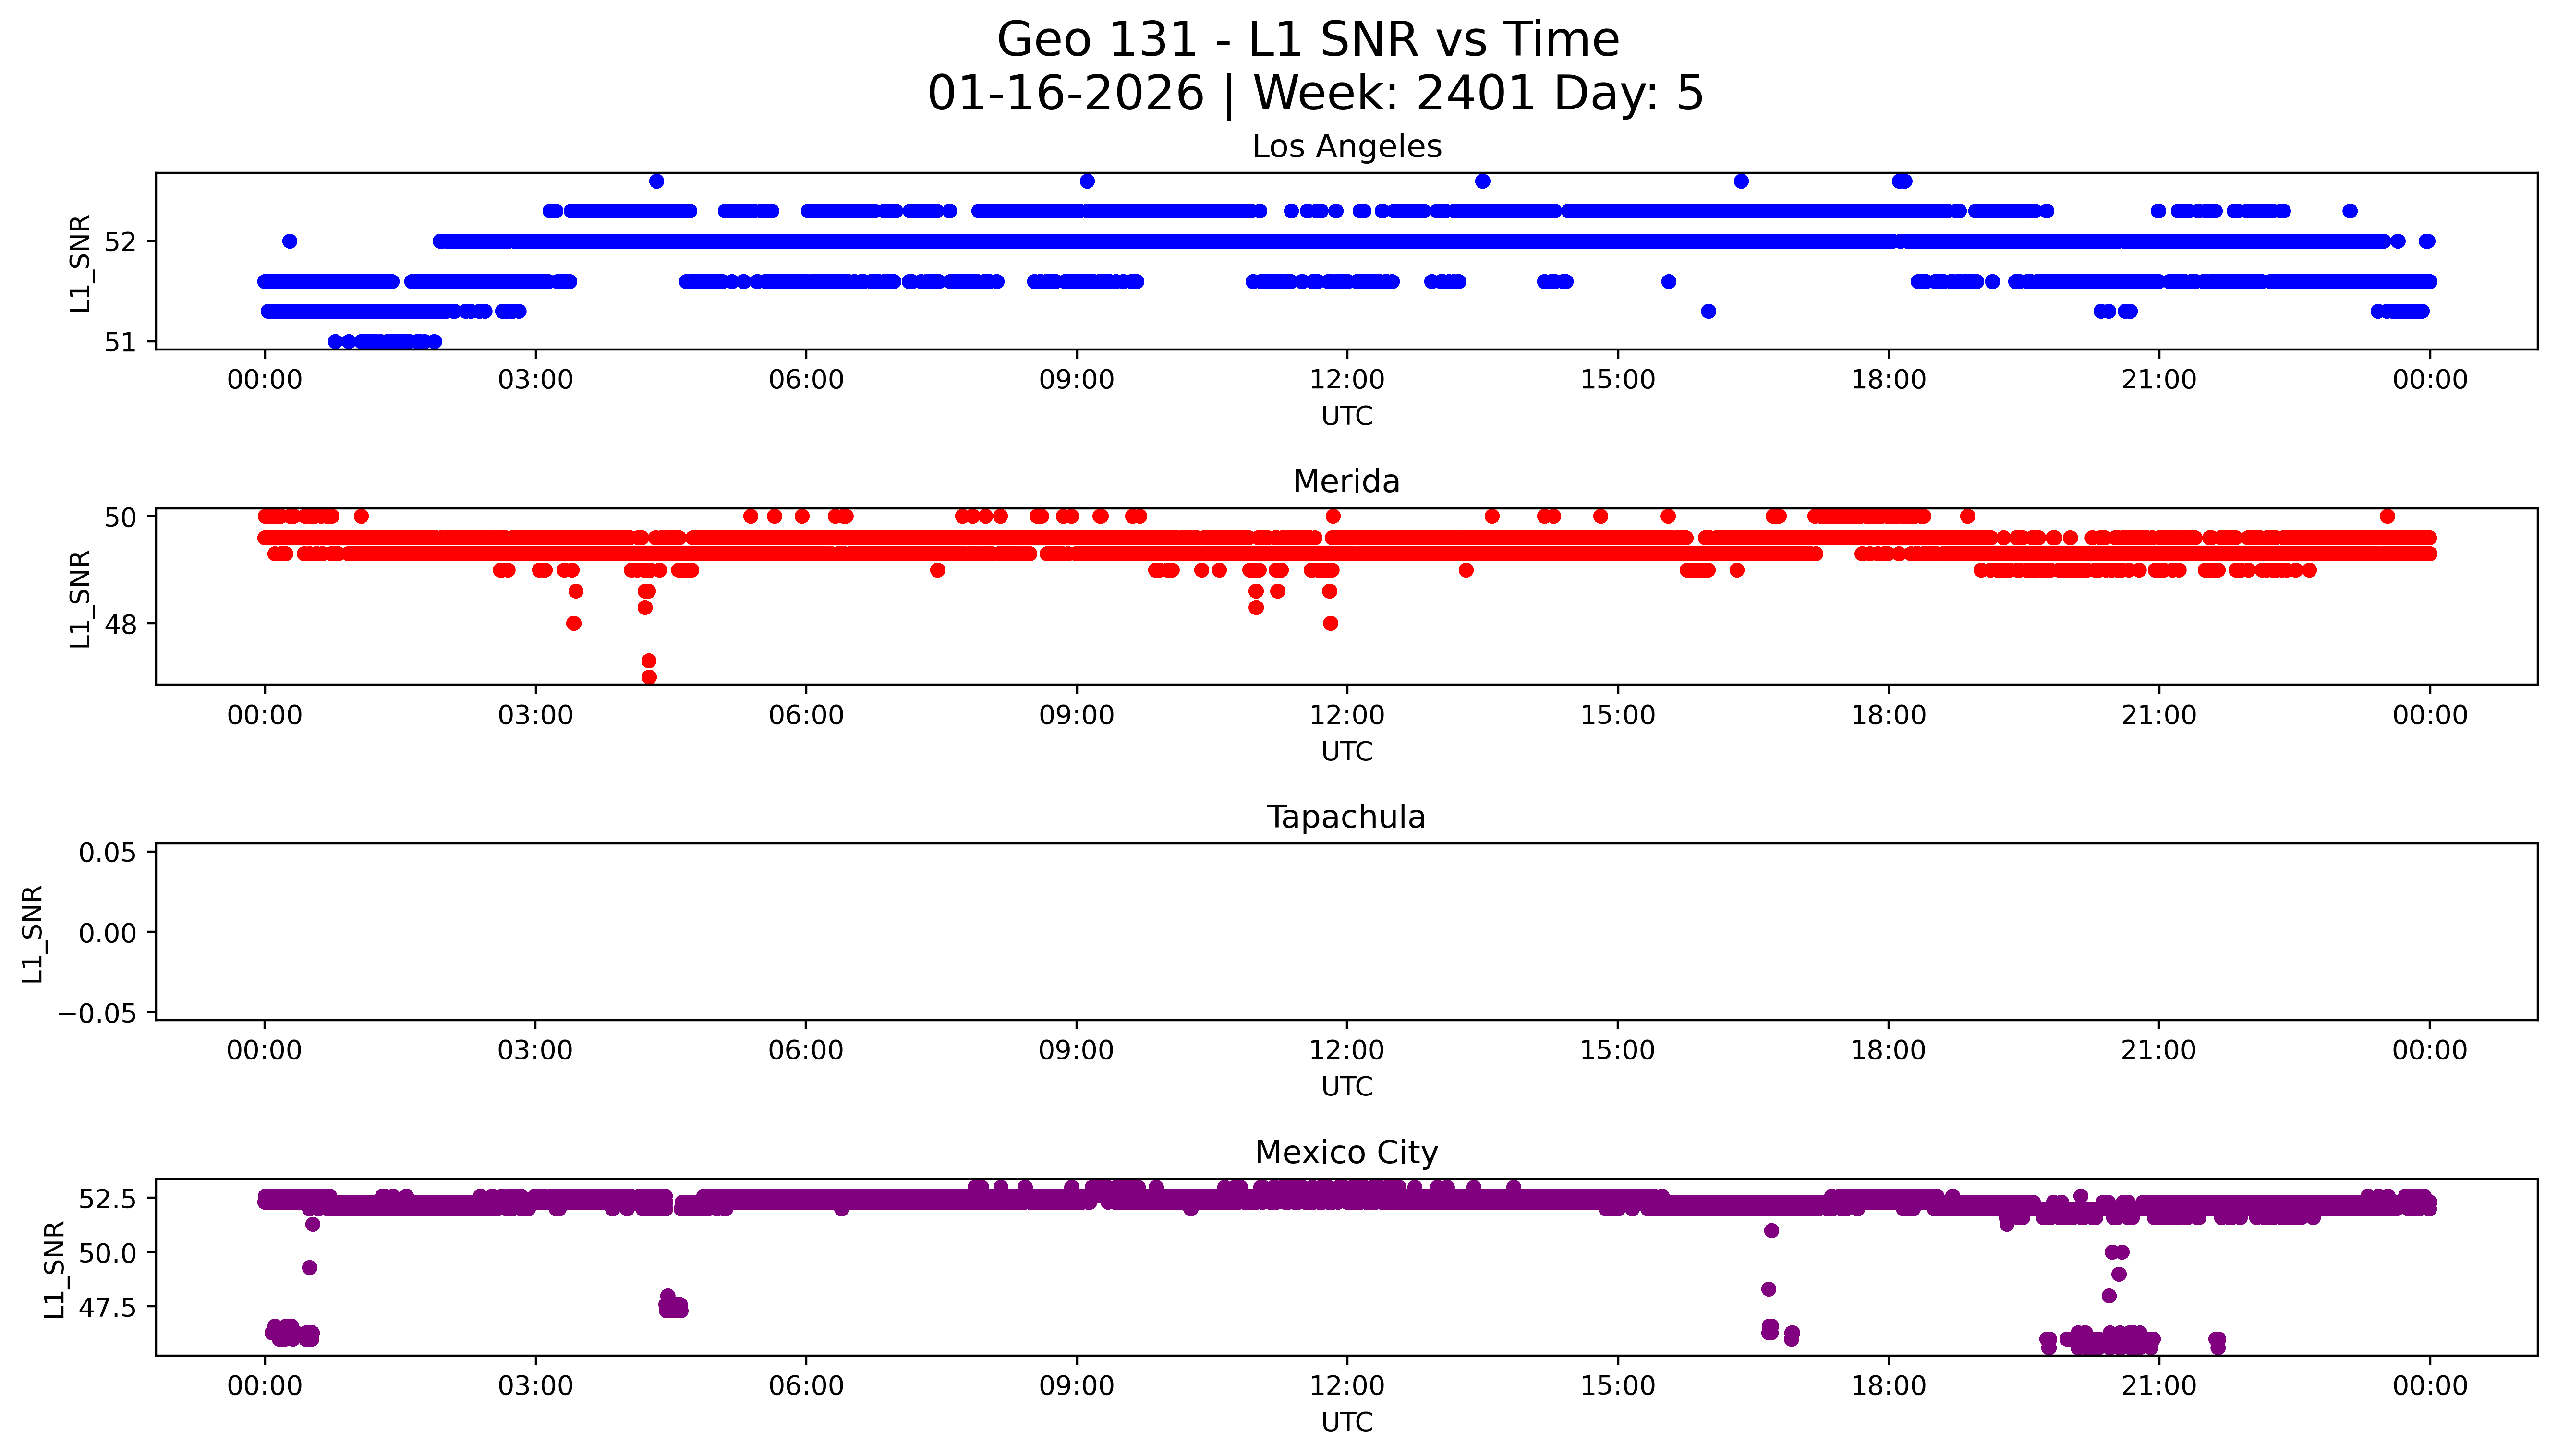This screenshot has height=1456, width=2557.
Task: Click the 0.00 y-tick label on the Tapachula plot
Action: coord(107,933)
